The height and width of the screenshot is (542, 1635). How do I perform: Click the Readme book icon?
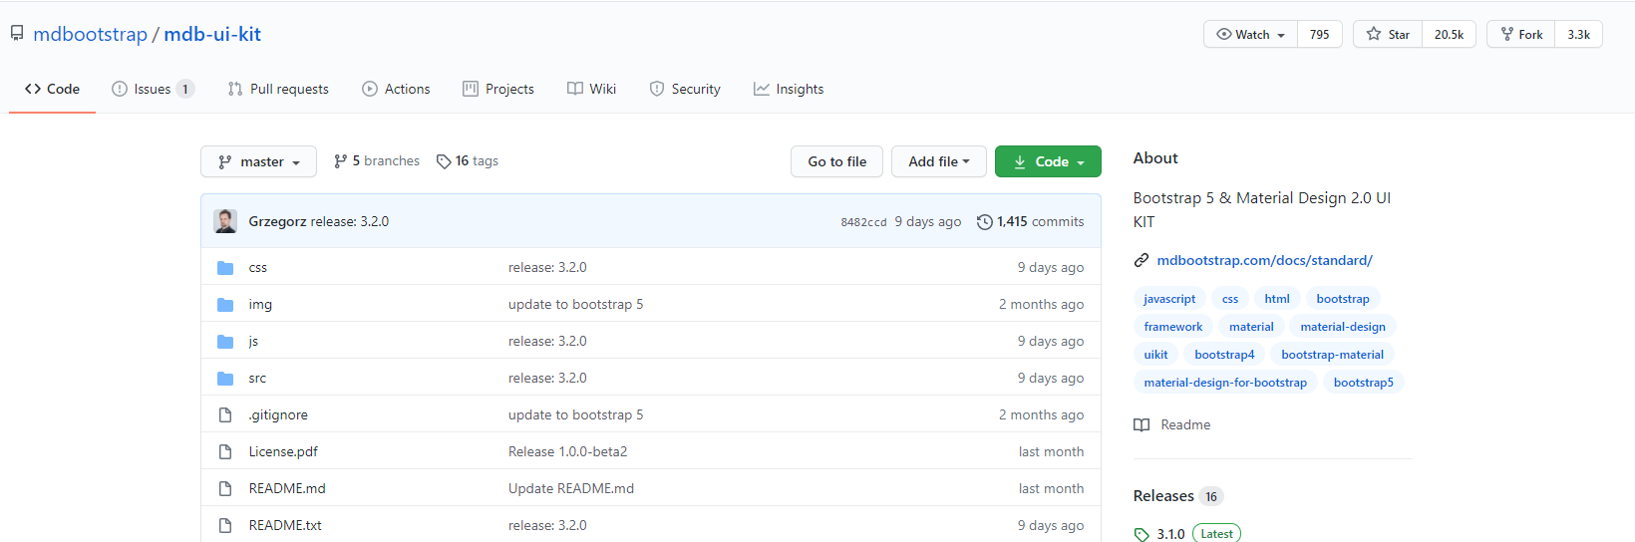1142,425
